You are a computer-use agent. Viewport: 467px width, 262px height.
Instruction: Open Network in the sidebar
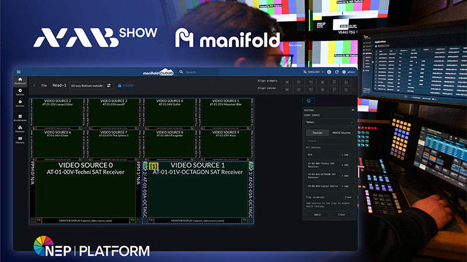pyautogui.click(x=20, y=129)
